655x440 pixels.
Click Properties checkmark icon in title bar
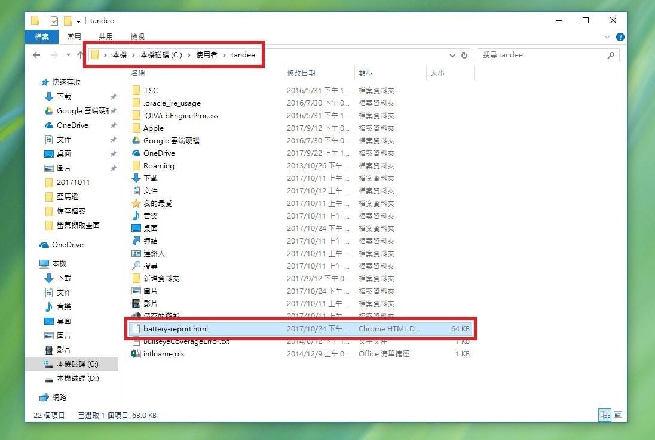[54, 20]
